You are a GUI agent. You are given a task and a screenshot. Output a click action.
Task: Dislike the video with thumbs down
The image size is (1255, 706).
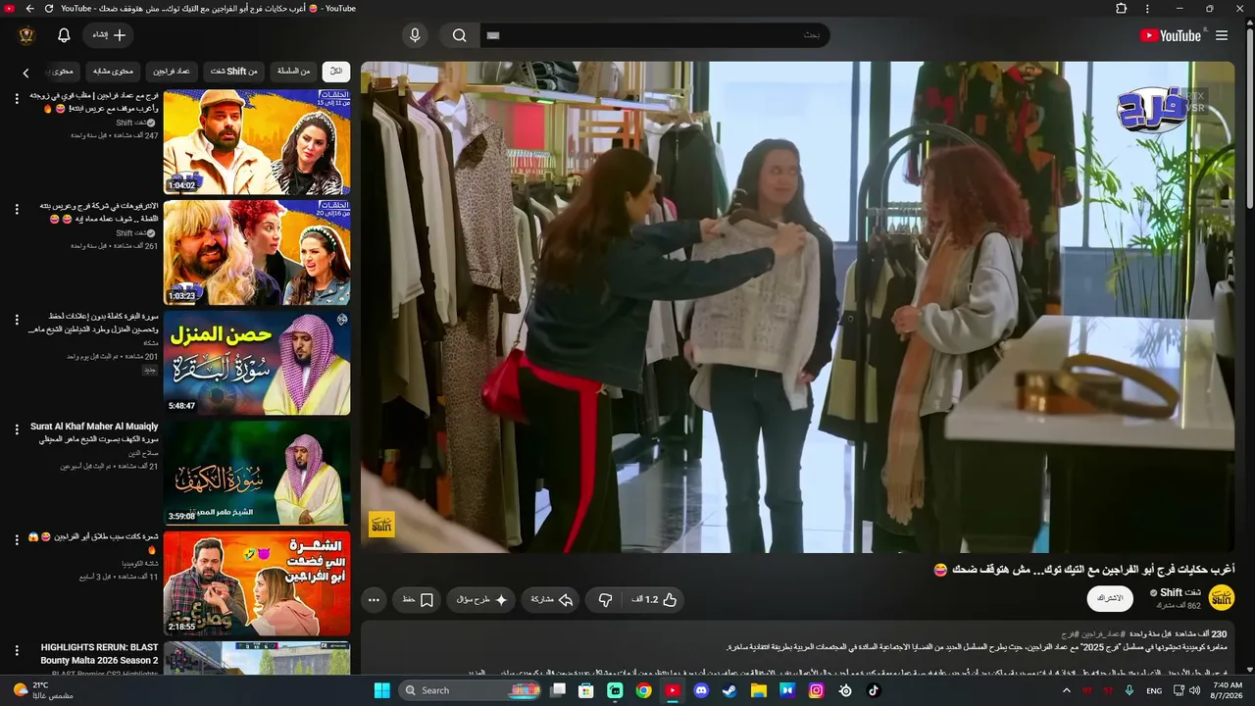(x=606, y=599)
